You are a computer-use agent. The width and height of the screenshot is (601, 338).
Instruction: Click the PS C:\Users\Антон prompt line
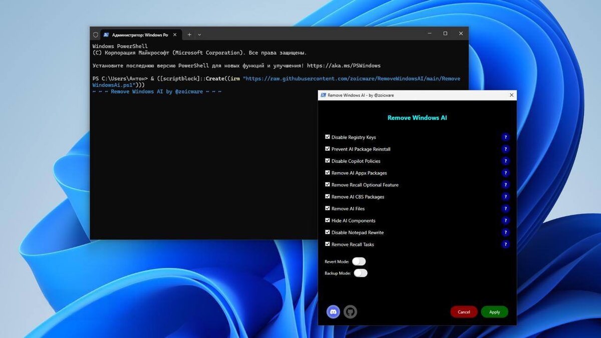coord(276,82)
